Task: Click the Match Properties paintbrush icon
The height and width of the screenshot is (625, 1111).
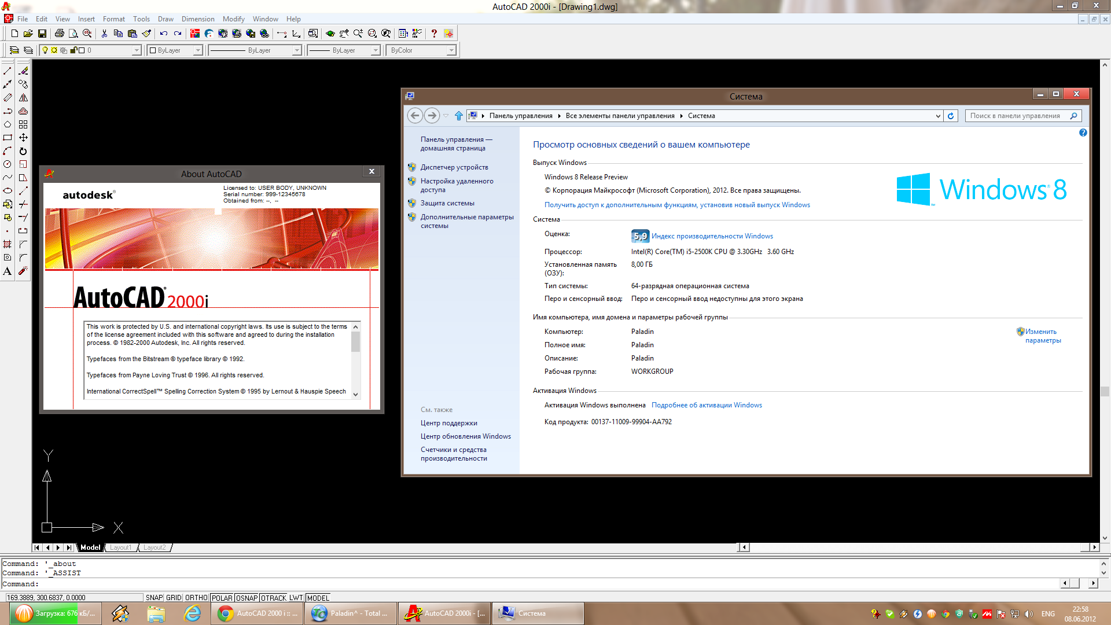Action: pyautogui.click(x=147, y=34)
